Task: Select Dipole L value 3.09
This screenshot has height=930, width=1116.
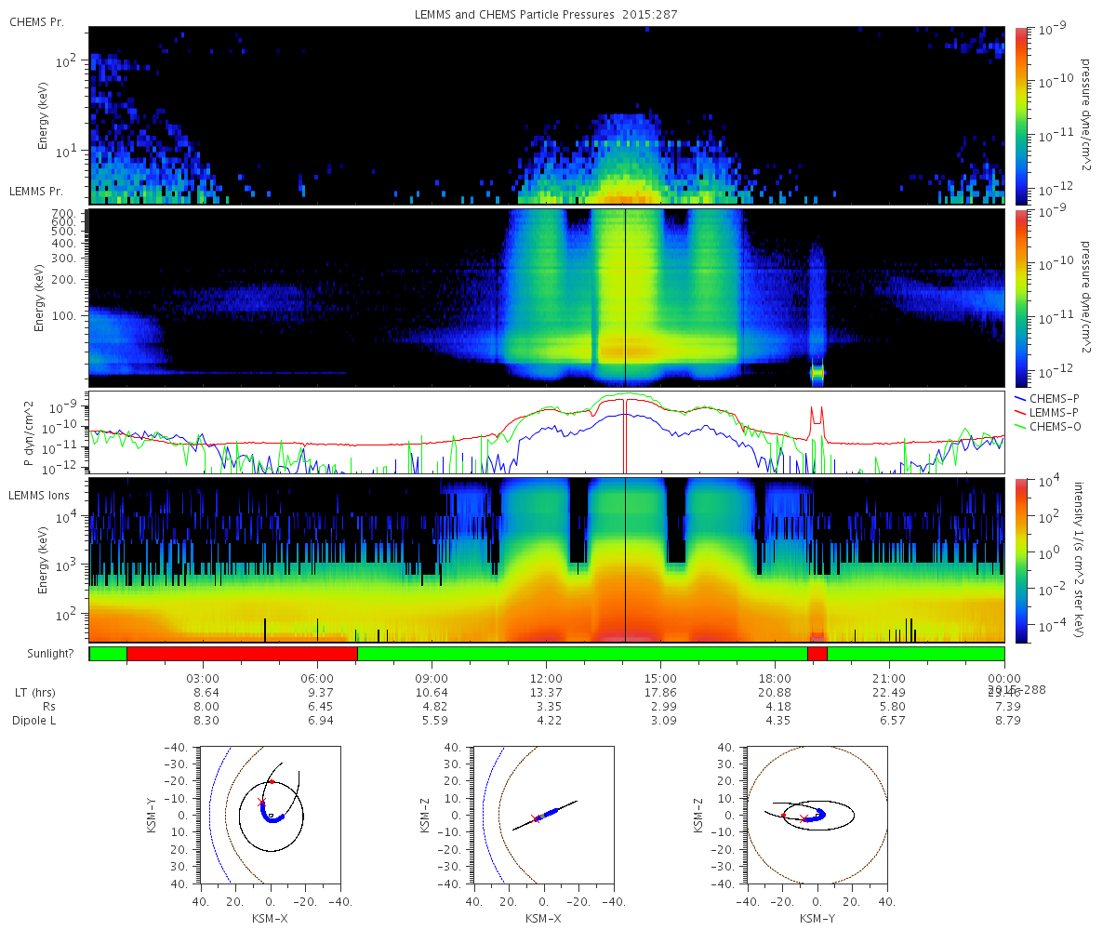Action: (664, 720)
